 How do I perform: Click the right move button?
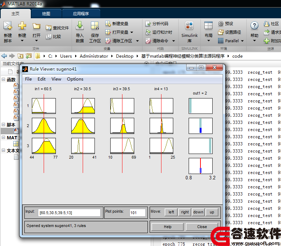point(185,212)
